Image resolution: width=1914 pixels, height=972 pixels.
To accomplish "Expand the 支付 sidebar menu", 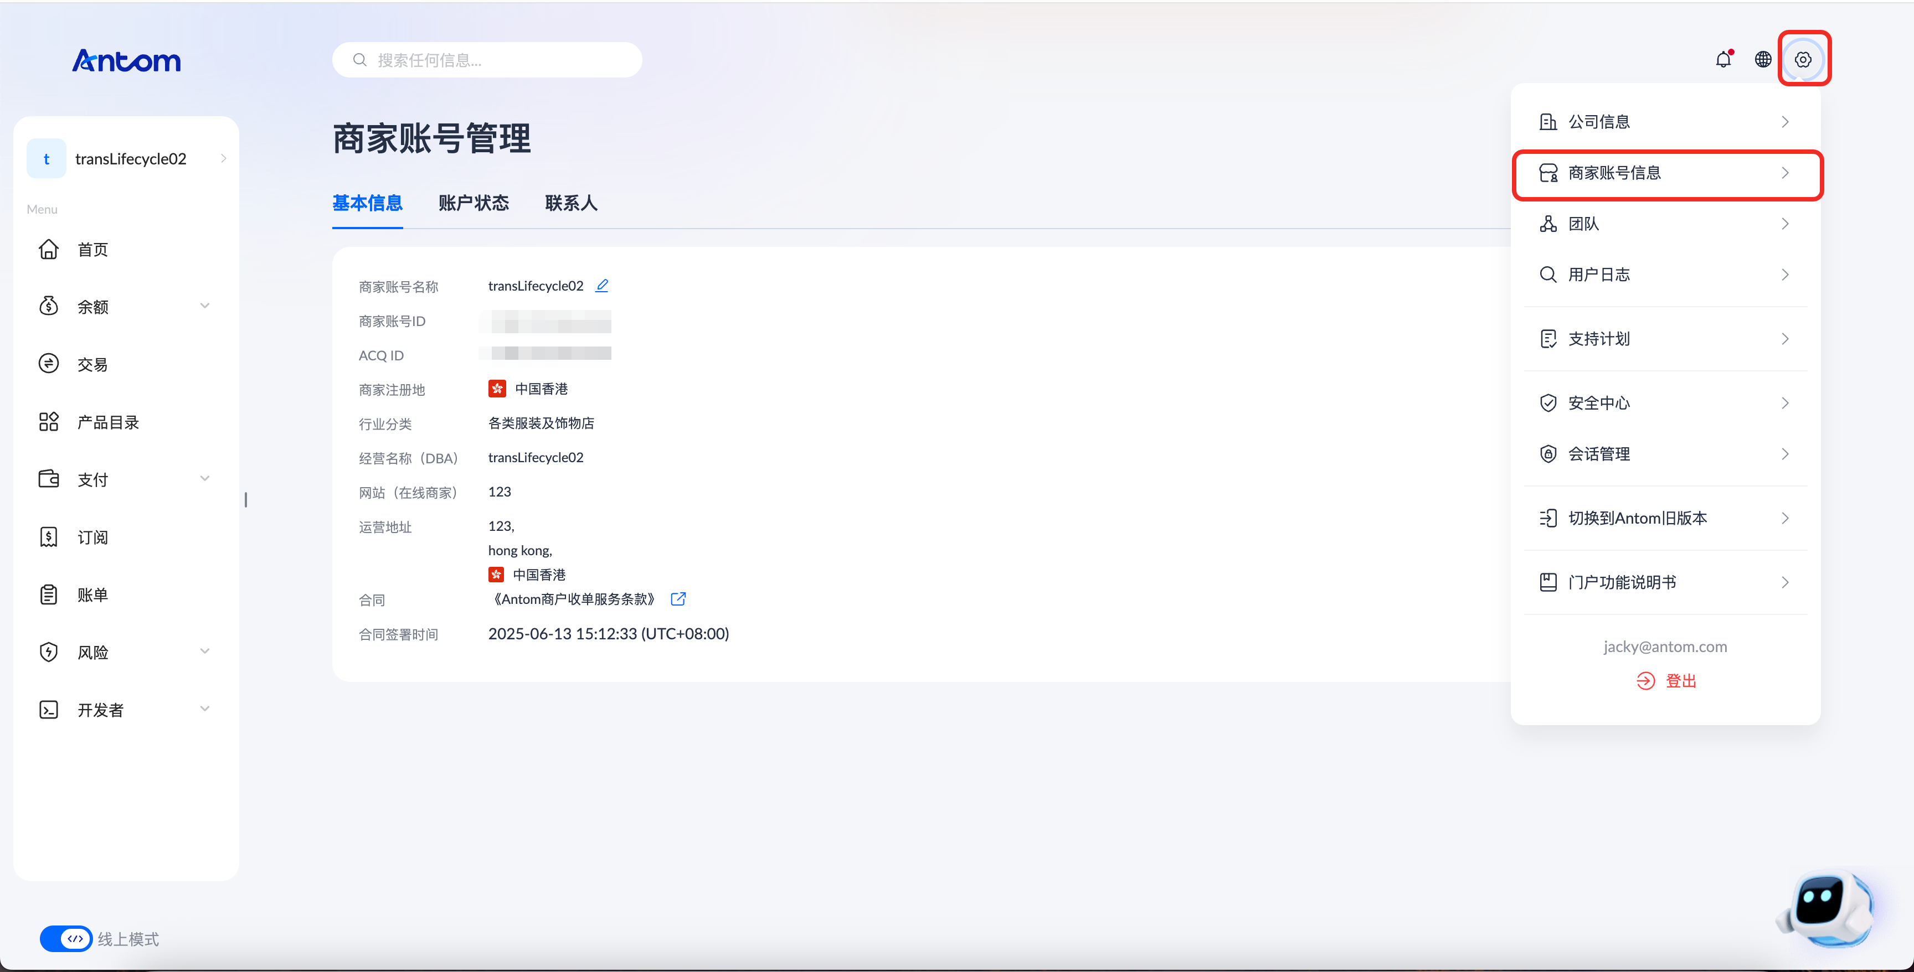I will coord(204,479).
